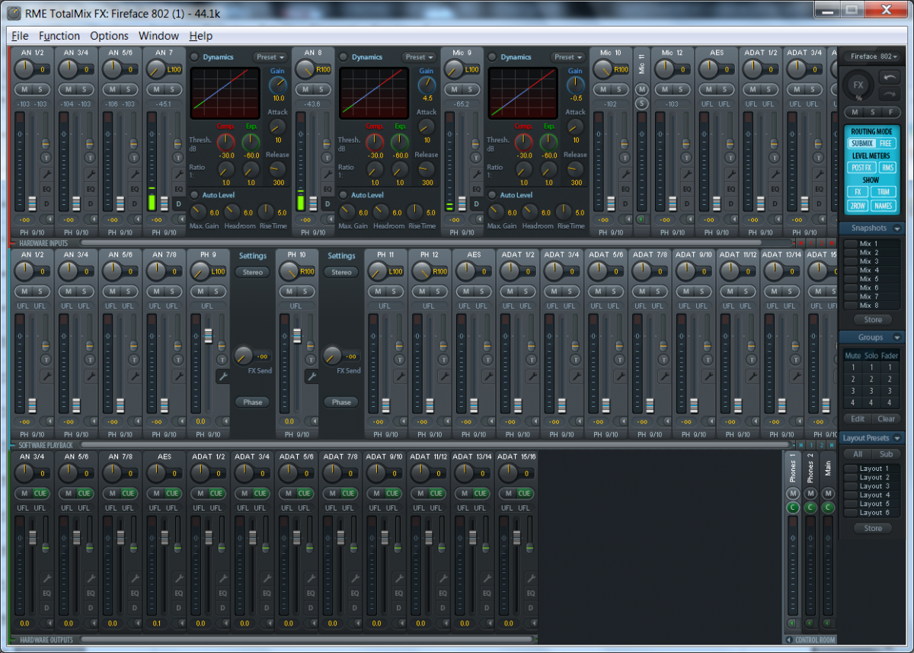Click the hardware output AES fader handle

click(164, 538)
